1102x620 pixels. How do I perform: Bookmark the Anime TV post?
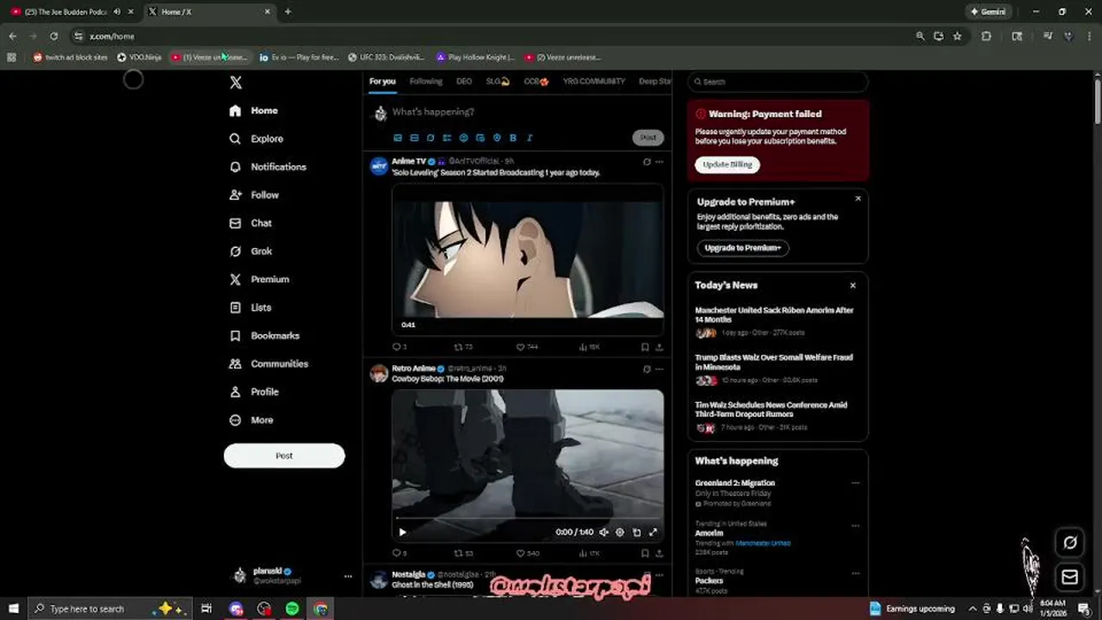pyautogui.click(x=645, y=347)
